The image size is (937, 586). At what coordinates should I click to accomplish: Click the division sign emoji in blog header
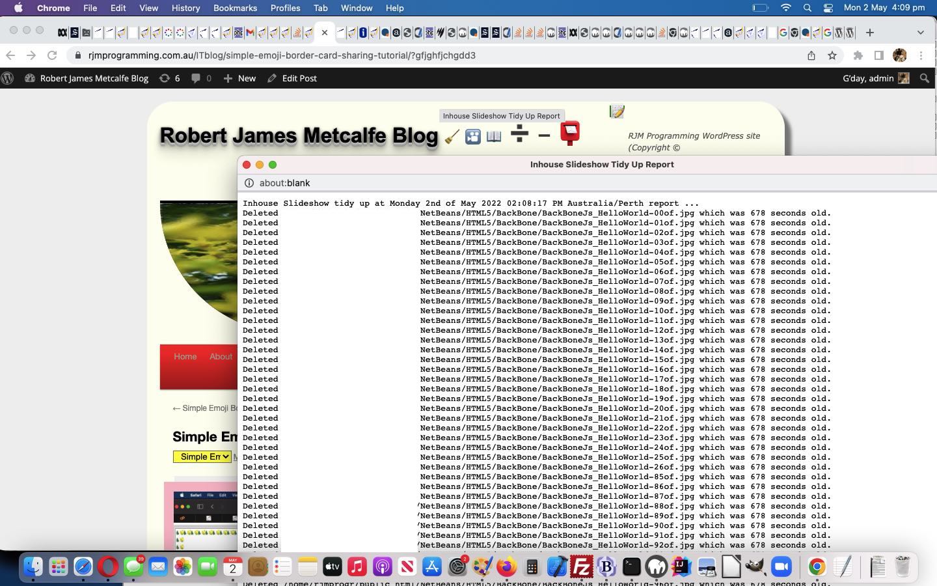(x=519, y=135)
